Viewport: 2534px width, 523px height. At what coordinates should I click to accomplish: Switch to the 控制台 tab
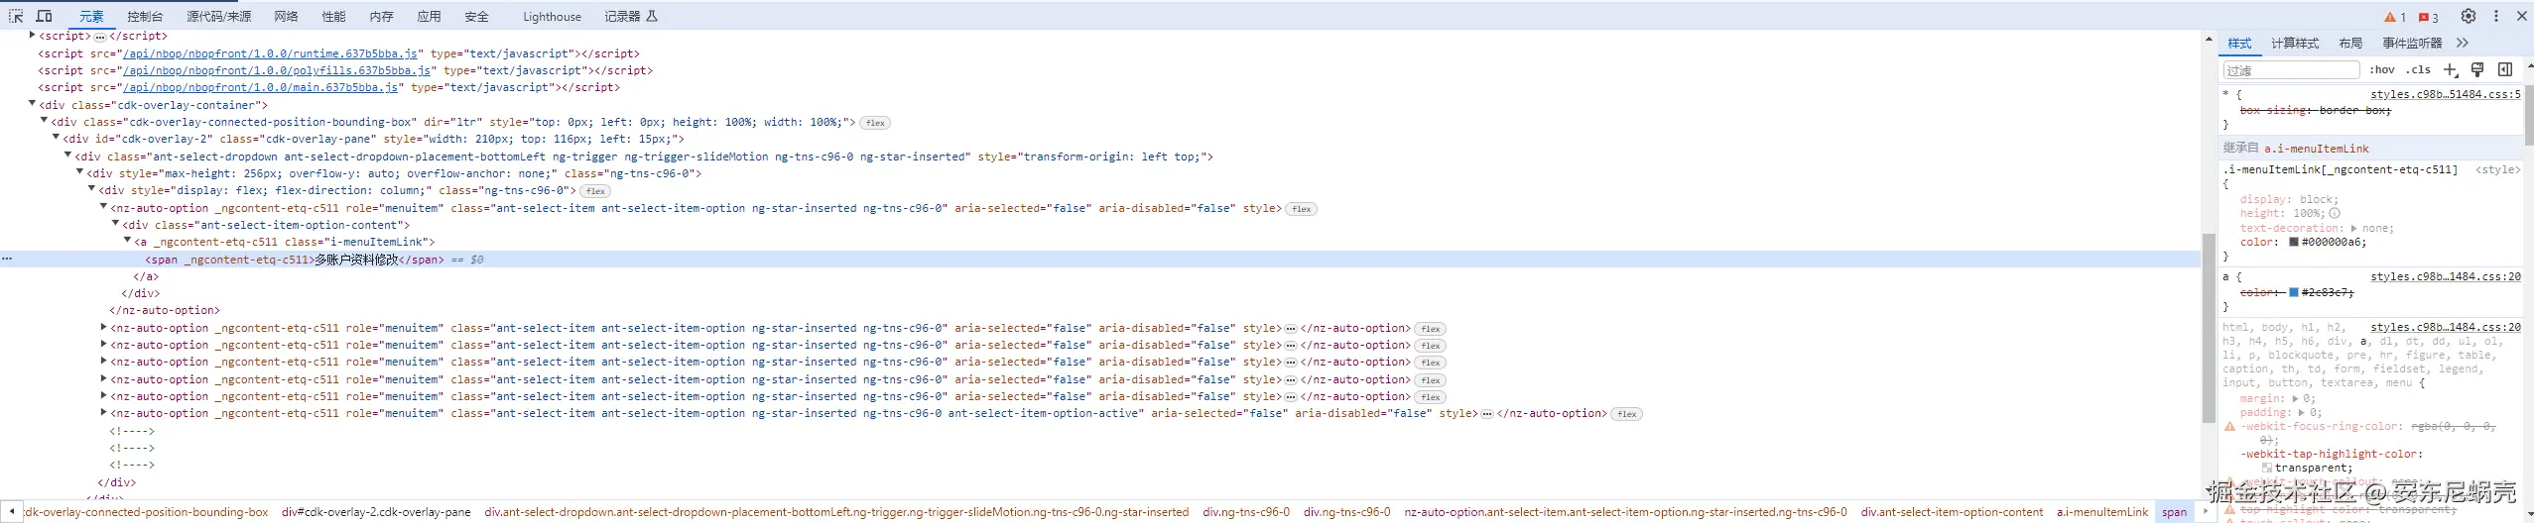pos(145,17)
